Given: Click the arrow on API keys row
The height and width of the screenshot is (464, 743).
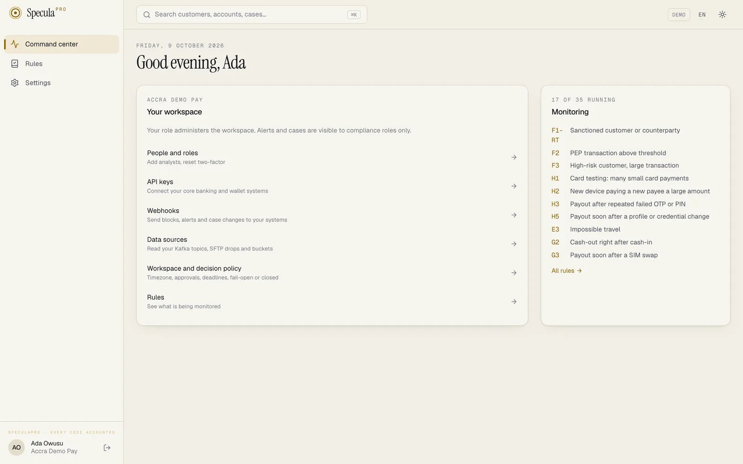Looking at the screenshot, I should pos(514,186).
